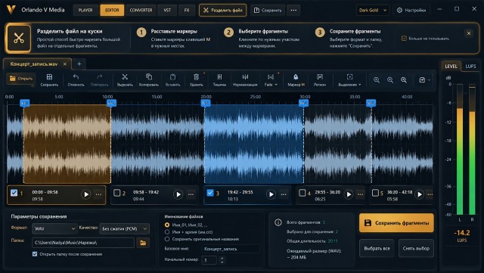
Task: Click the Разделить файл button
Action: pyautogui.click(x=222, y=10)
